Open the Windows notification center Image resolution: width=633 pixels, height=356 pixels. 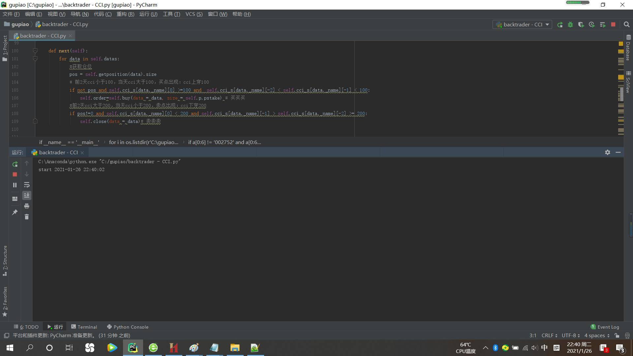coord(620,348)
